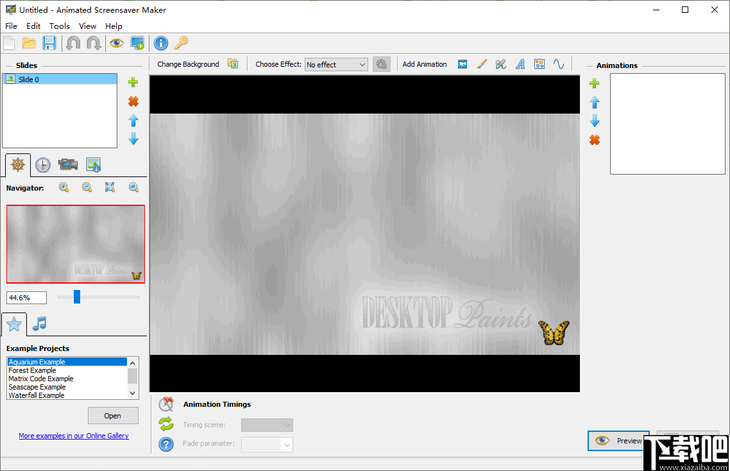This screenshot has width=730, height=471.
Task: Zoom out on the Navigator
Action: point(87,187)
